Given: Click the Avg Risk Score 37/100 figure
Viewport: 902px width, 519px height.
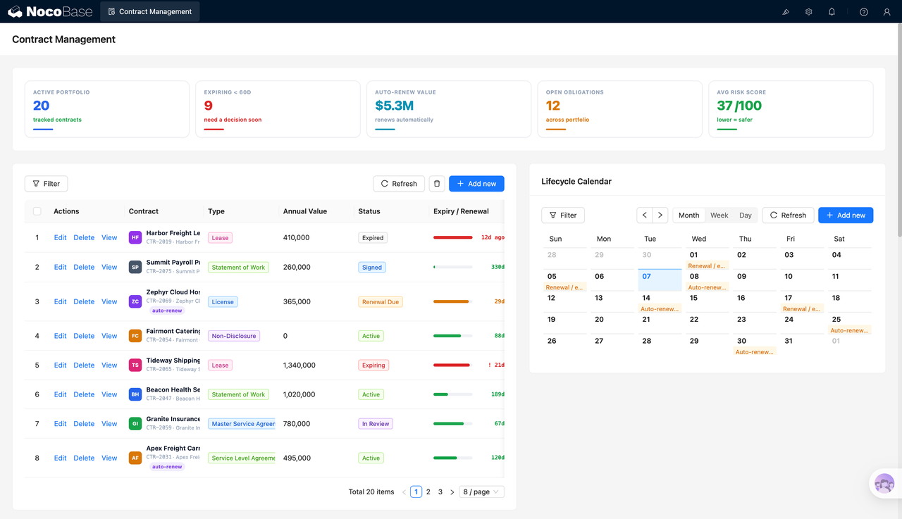Looking at the screenshot, I should 739,106.
